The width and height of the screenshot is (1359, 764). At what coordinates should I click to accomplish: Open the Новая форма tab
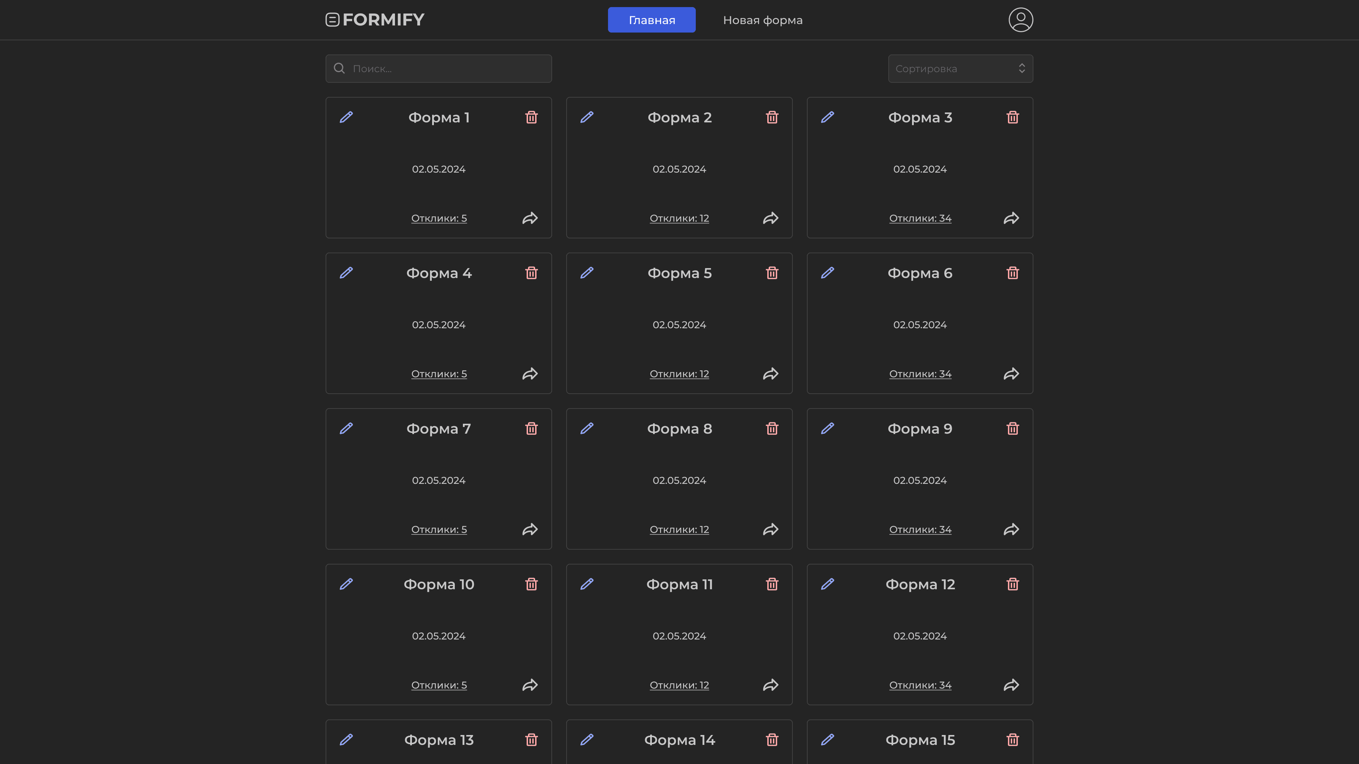point(762,20)
